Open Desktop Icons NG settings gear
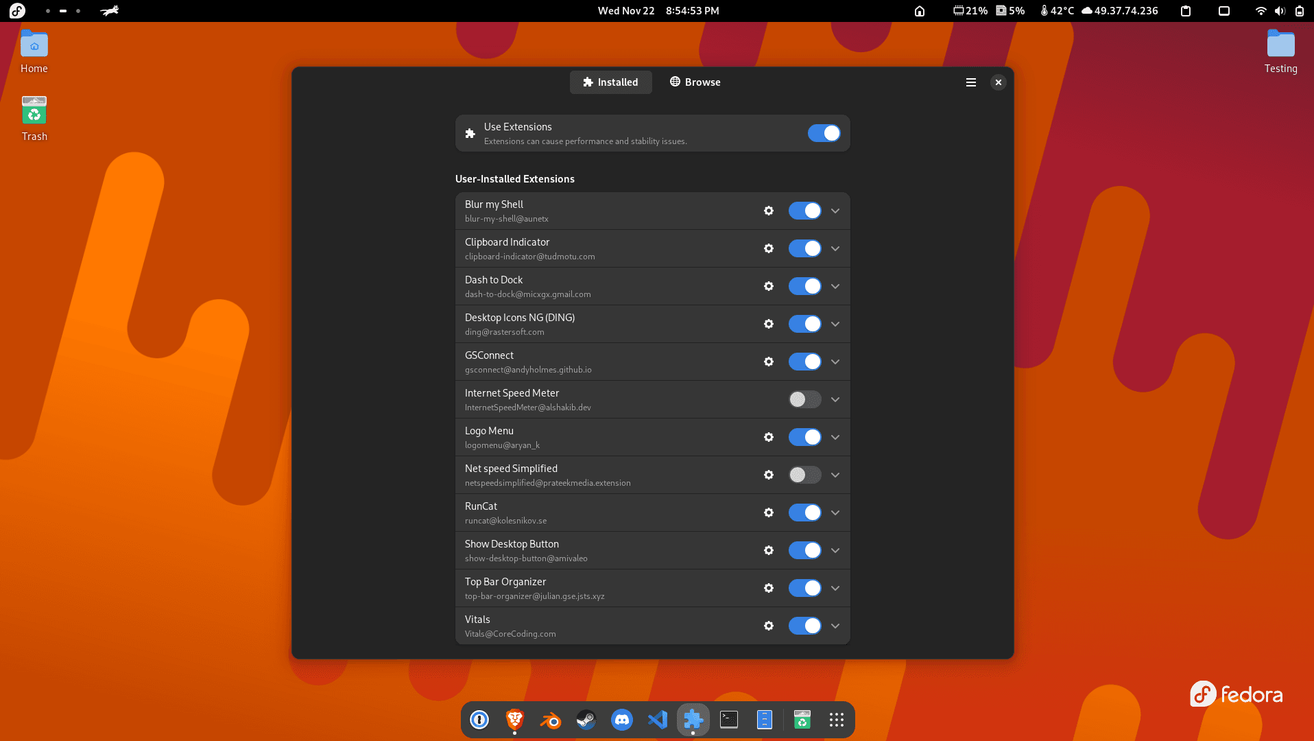This screenshot has width=1314, height=741. coord(769,324)
